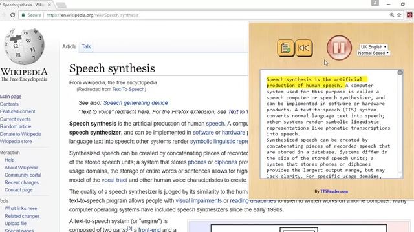Reload the page
Viewport: 414px width, 232px height.
(x=12, y=15)
